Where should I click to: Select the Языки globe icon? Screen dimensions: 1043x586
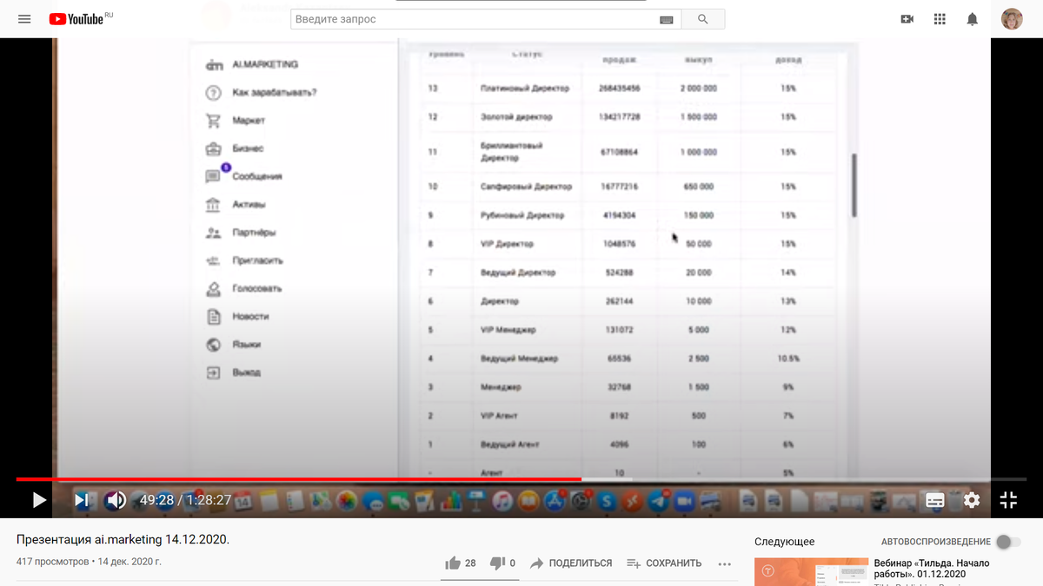[x=213, y=345]
